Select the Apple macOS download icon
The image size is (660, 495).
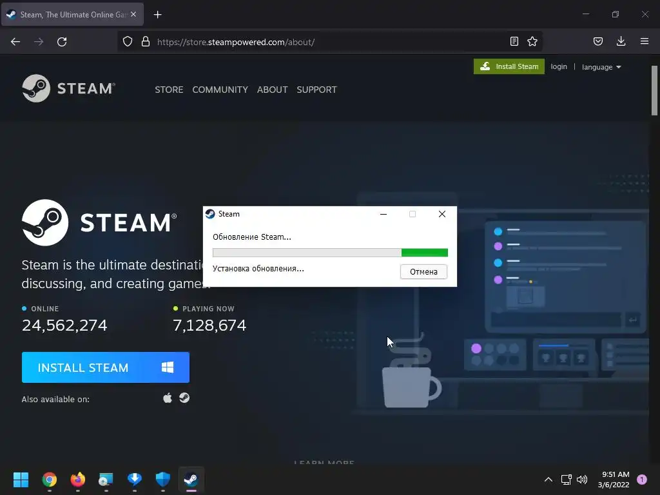click(168, 398)
